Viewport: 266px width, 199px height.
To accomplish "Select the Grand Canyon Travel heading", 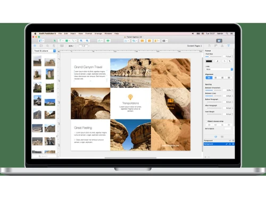I will click(88, 67).
